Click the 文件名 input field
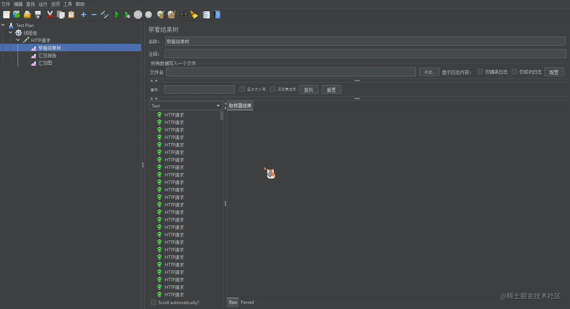 coord(291,72)
